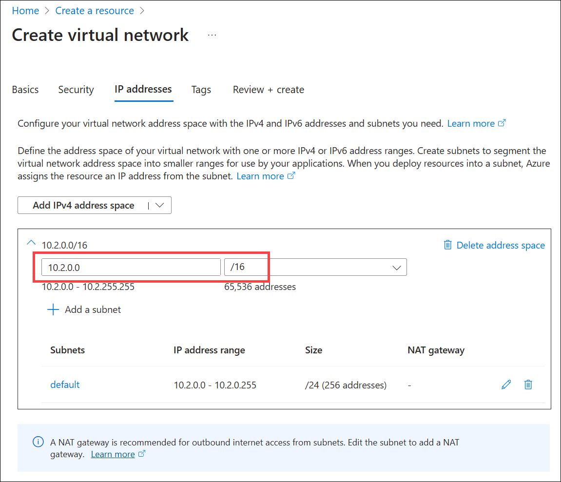Open the edit pencil for the default subnet

click(506, 385)
